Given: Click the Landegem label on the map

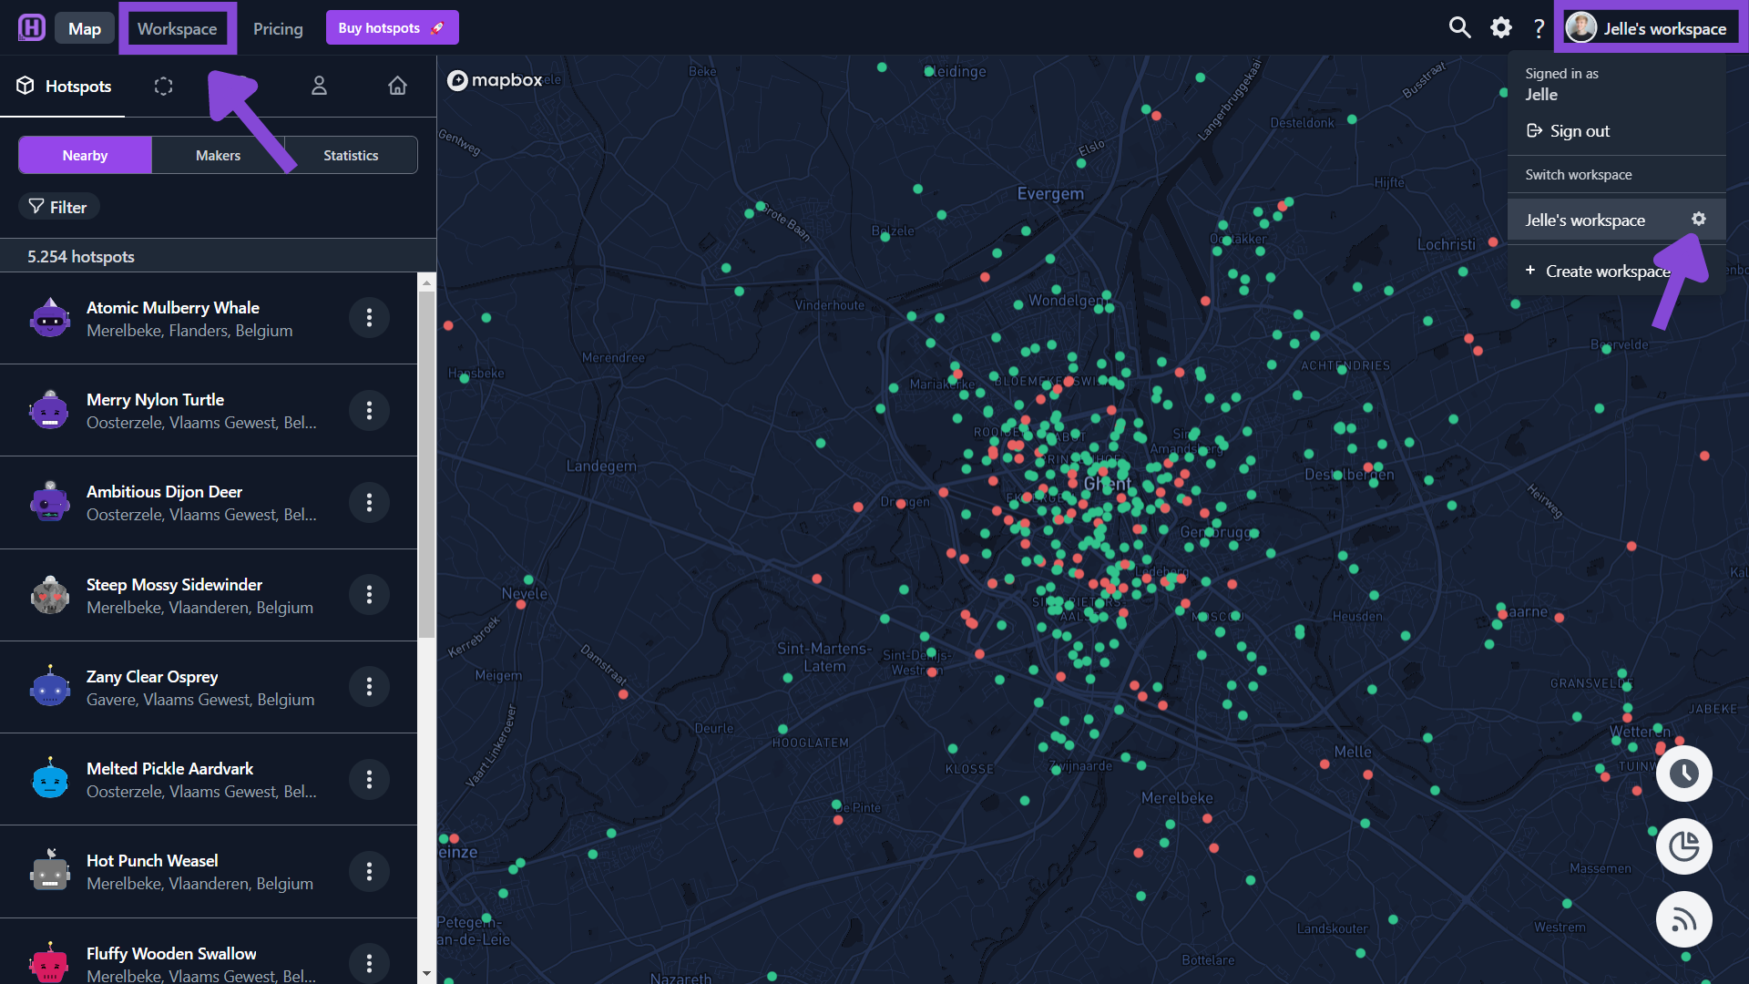Looking at the screenshot, I should (x=601, y=466).
